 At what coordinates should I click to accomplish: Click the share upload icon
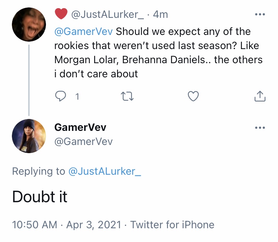coord(260,96)
